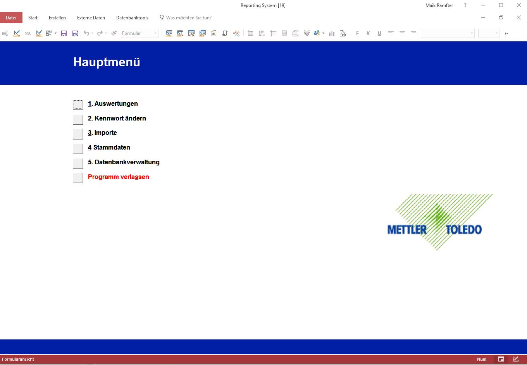The height and width of the screenshot is (365, 527).
Task: Open the Datei file tab
Action: pyautogui.click(x=11, y=18)
